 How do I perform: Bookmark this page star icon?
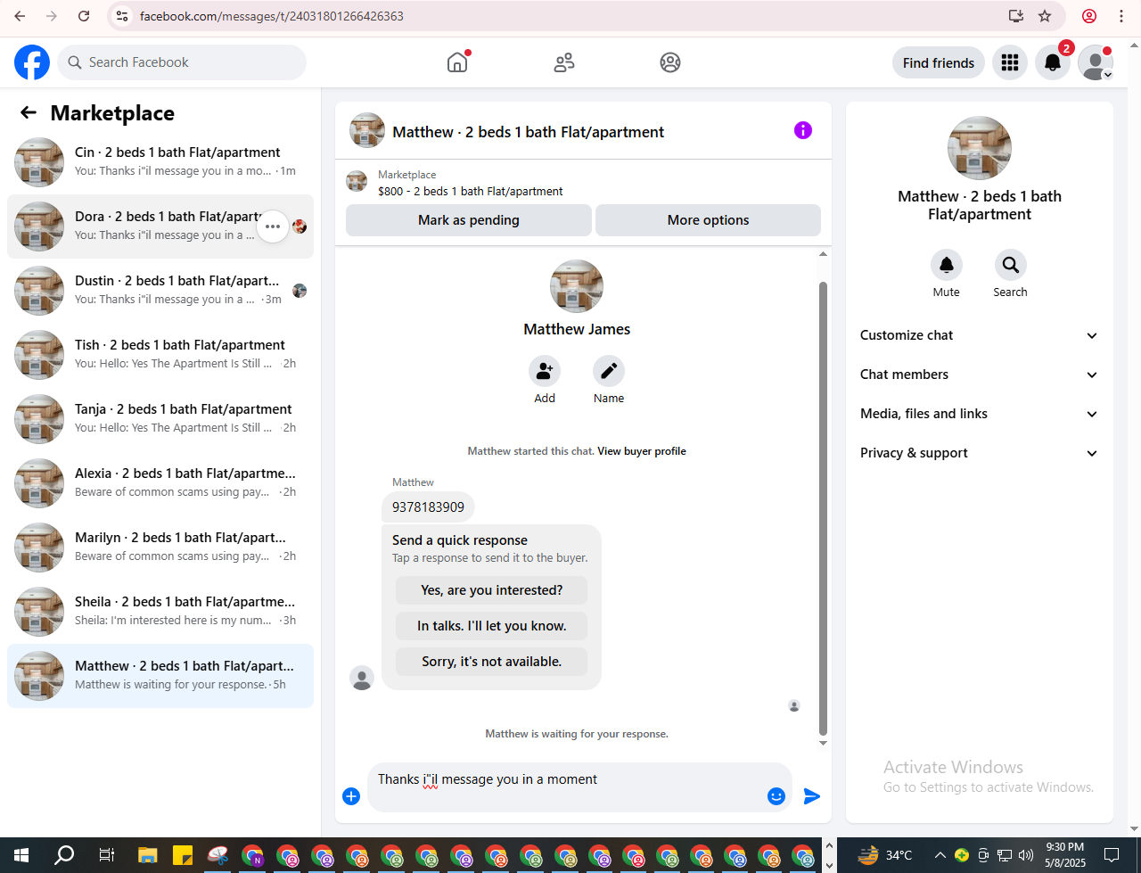coord(1045,16)
